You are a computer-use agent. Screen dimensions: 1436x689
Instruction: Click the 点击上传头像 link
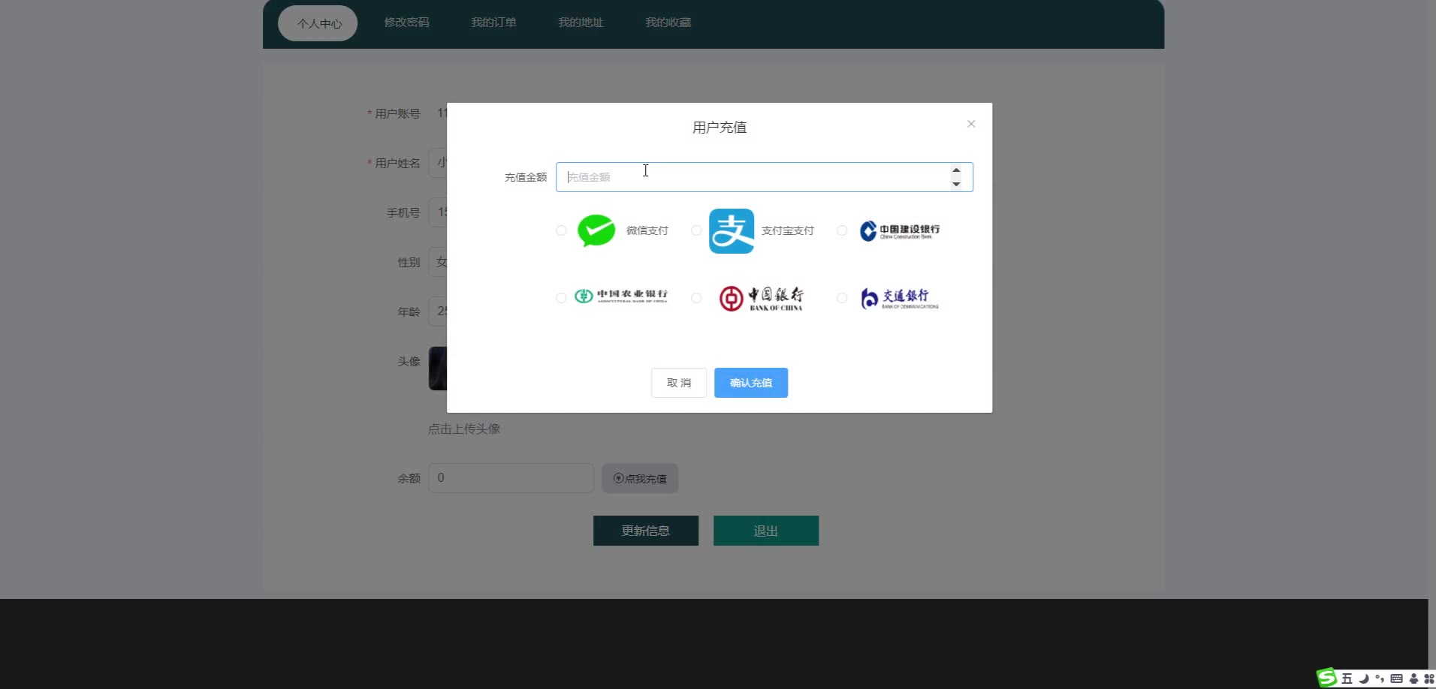(464, 429)
